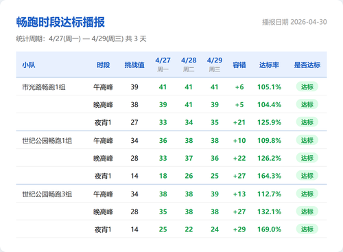Click 午高峰 in the 世纪公园畅跑1组 row
The image size is (343, 252).
click(103, 141)
